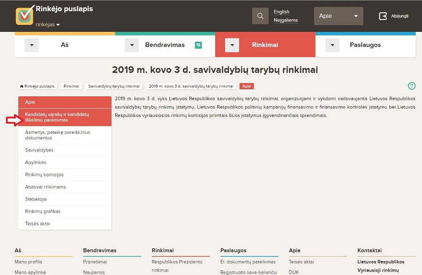Open Teisės aktai in the side menu
This screenshot has height=275, width=422.
coord(65,224)
